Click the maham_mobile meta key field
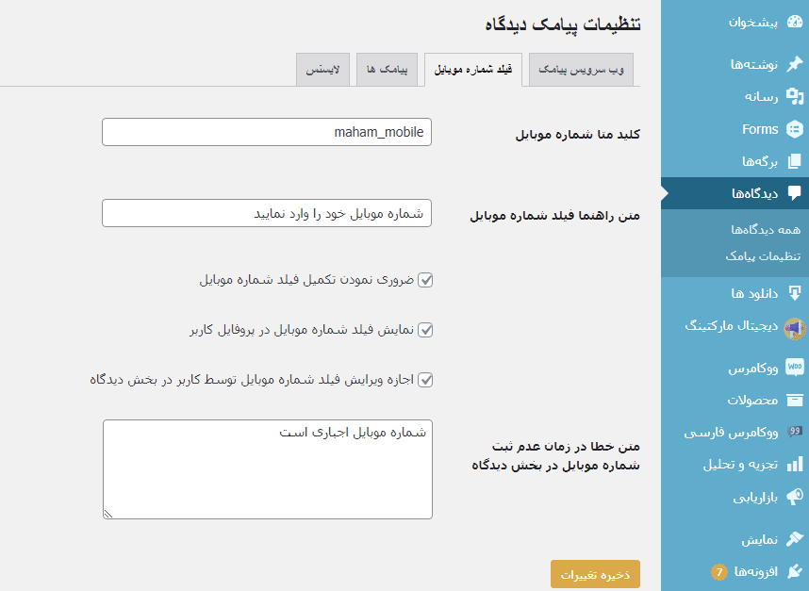 pos(267,132)
